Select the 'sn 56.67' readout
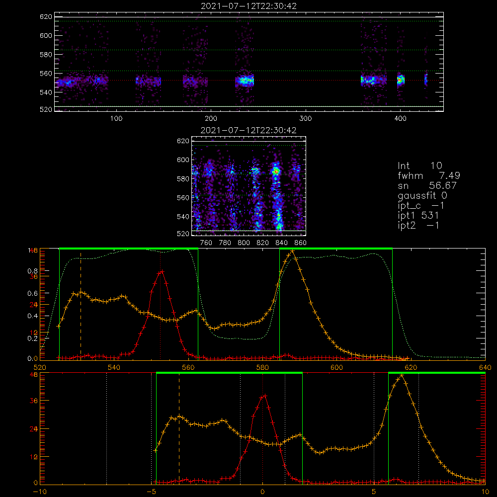The height and width of the screenshot is (497, 497). point(427,185)
